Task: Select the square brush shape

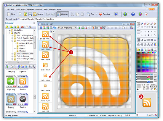Action: pyautogui.click(x=148, y=32)
